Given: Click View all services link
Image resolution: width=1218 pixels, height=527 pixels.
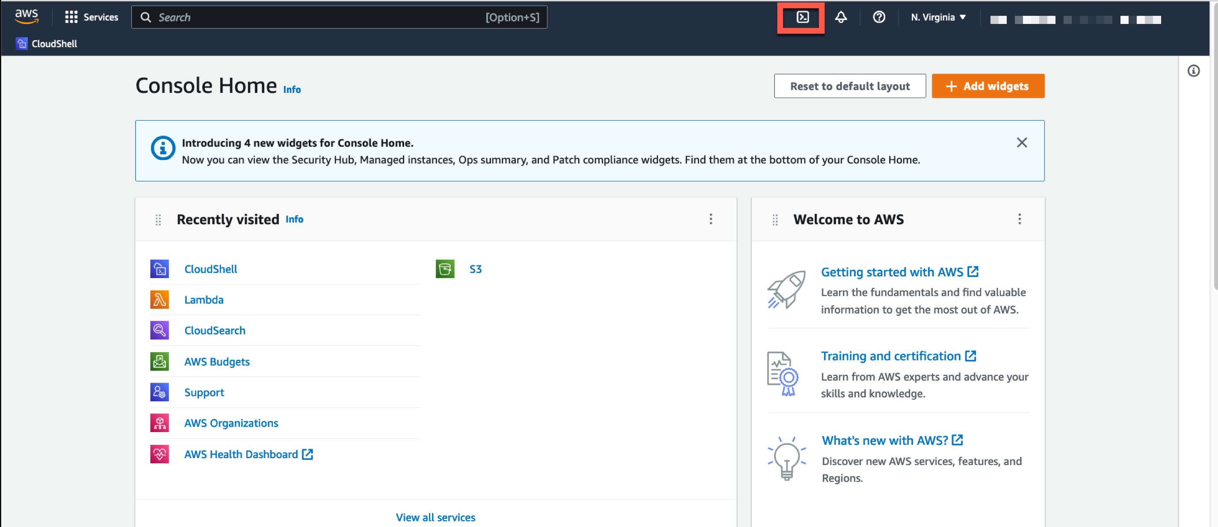Looking at the screenshot, I should pyautogui.click(x=435, y=516).
